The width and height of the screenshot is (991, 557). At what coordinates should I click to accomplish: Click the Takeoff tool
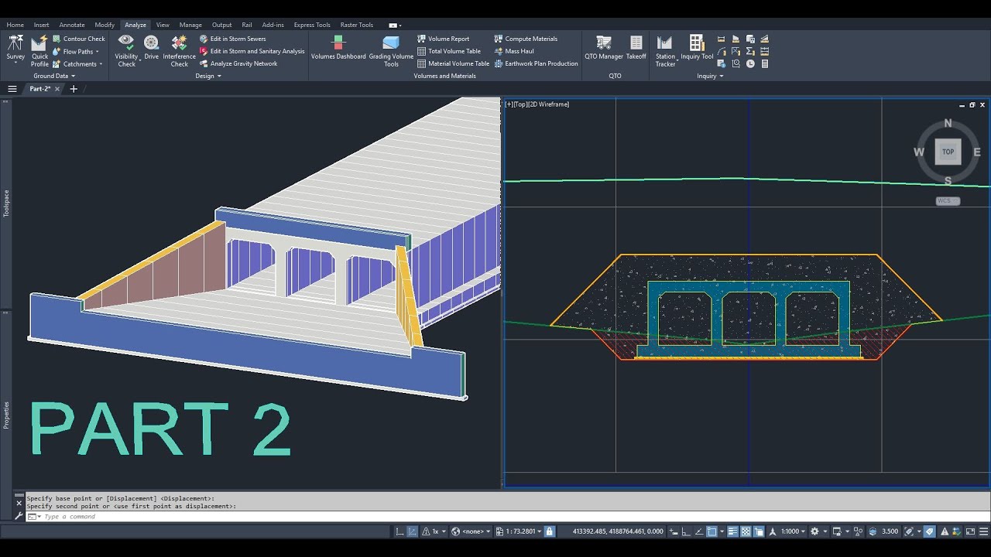pyautogui.click(x=636, y=47)
